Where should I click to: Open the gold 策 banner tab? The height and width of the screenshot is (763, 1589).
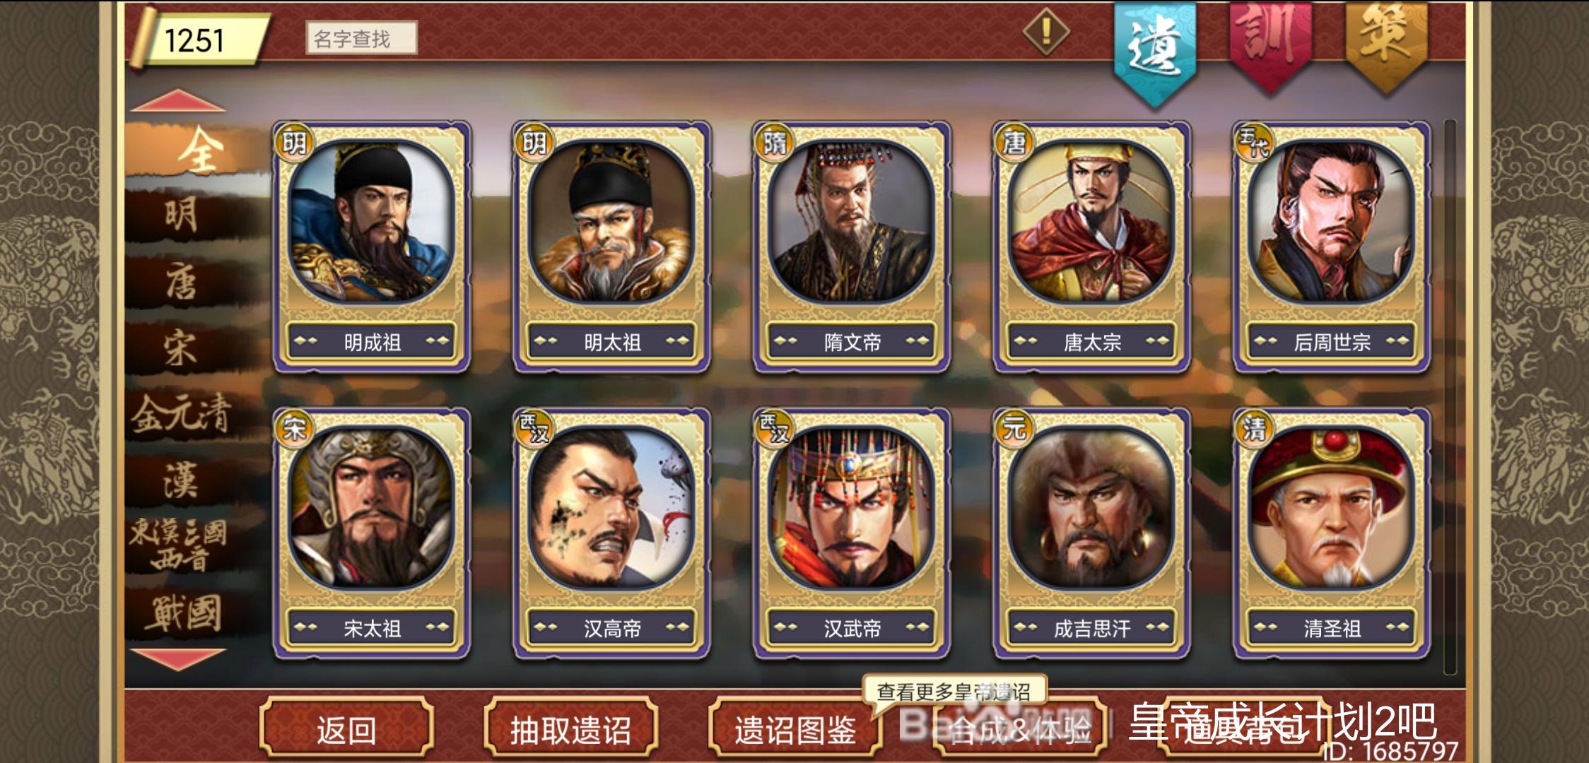[x=1385, y=44]
